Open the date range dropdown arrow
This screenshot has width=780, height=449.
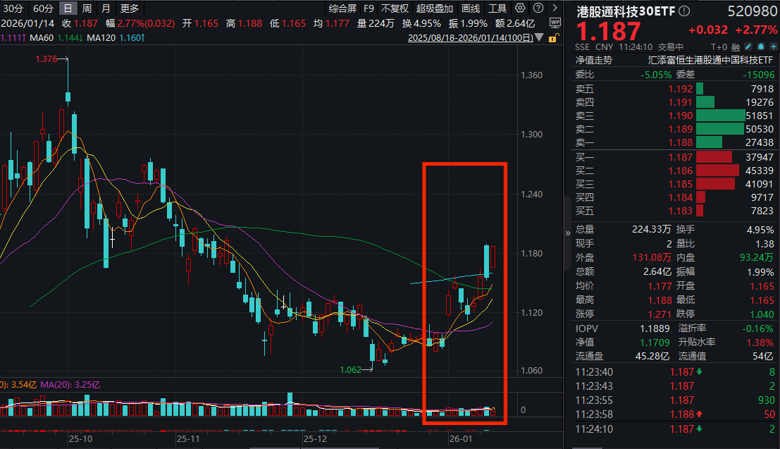pos(538,38)
